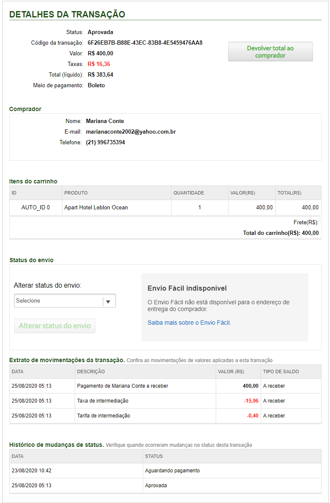The image size is (330, 503).
Task: Click PRODUTO column header in cart table
Action: [76, 193]
